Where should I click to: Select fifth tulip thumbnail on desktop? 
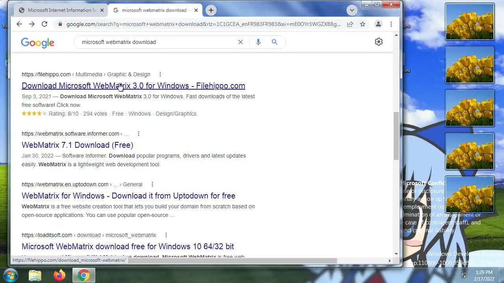(x=469, y=195)
